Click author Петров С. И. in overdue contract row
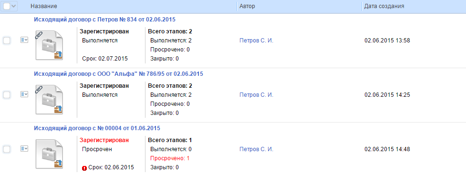The width and height of the screenshot is (466, 175). (x=256, y=149)
